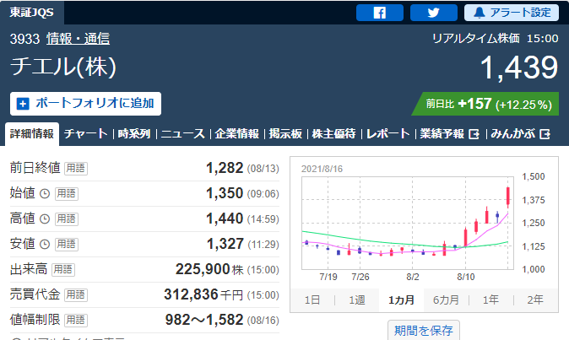Image resolution: width=569 pixels, height=340 pixels.
Task: Switch chart range to 1年
Action: point(490,300)
